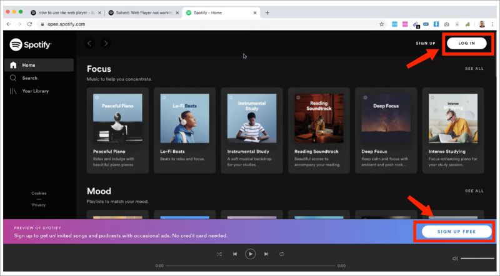
Task: Toggle repeat in the player bar
Action: [282, 254]
